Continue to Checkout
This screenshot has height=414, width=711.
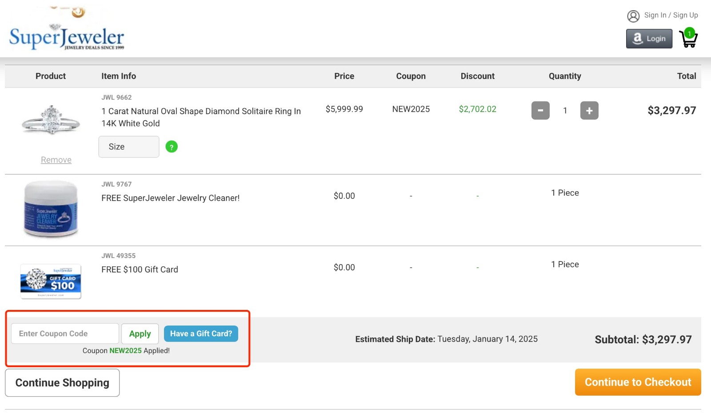coord(638,382)
